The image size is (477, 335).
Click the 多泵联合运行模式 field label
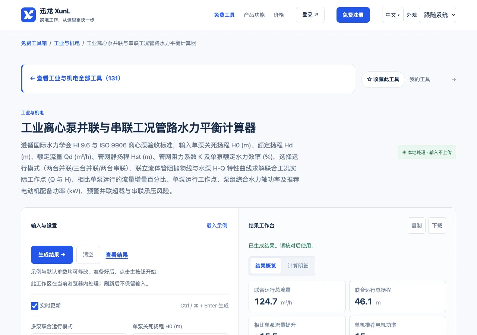coord(52,326)
